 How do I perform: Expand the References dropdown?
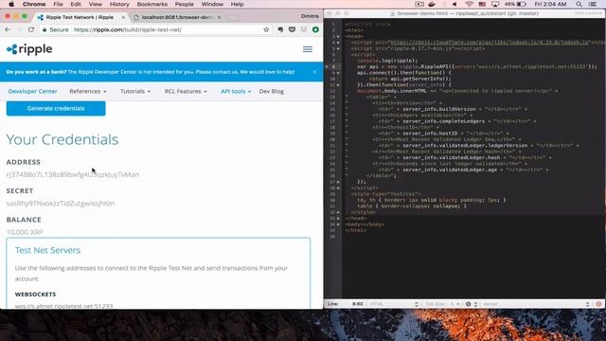(x=88, y=91)
